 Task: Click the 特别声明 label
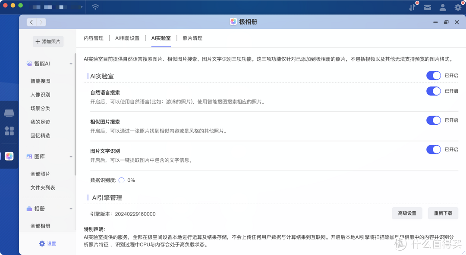(x=94, y=229)
